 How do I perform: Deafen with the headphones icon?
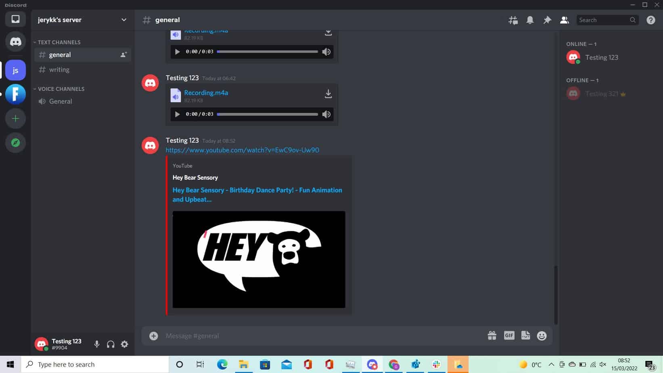(111, 344)
